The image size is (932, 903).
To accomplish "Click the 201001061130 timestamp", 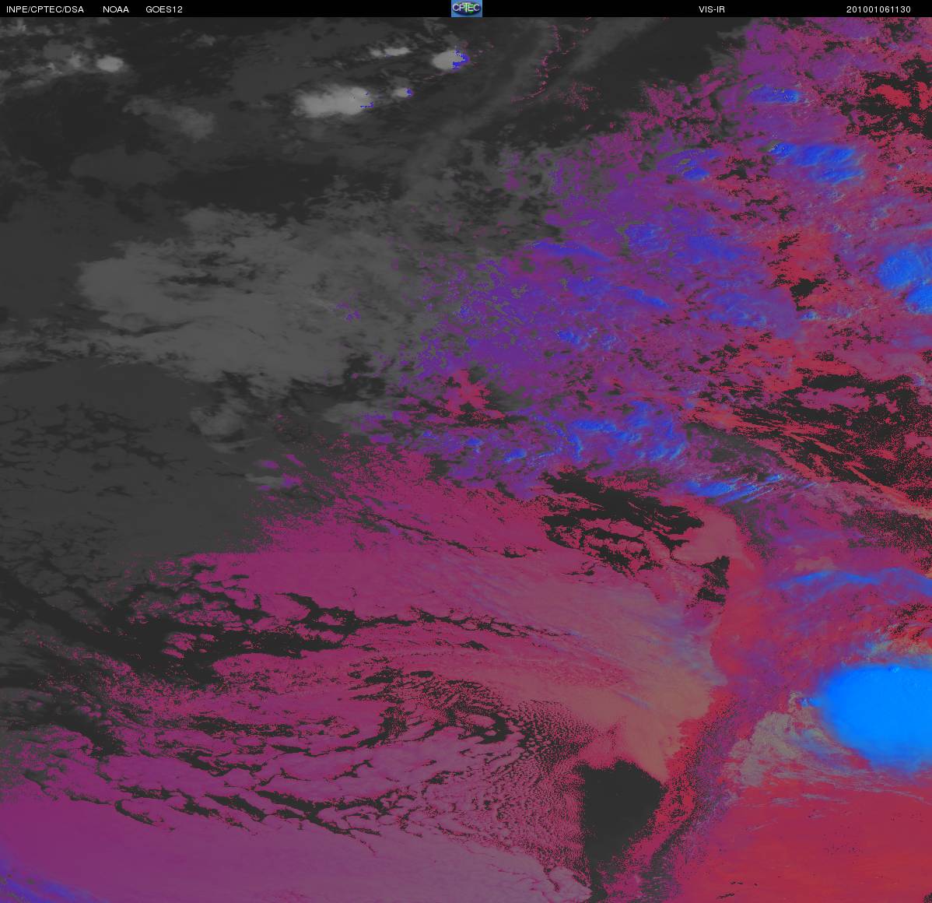I will pyautogui.click(x=878, y=9).
